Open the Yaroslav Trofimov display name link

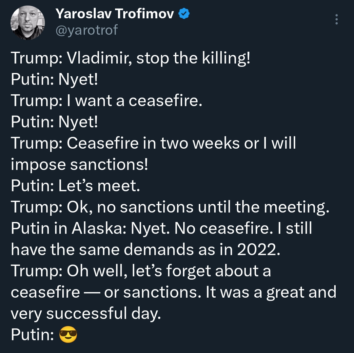point(115,14)
